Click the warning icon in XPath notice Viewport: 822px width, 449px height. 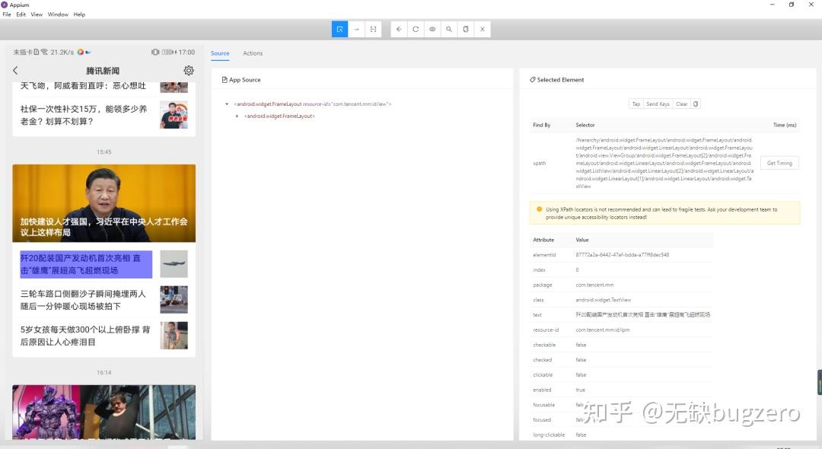tap(539, 209)
